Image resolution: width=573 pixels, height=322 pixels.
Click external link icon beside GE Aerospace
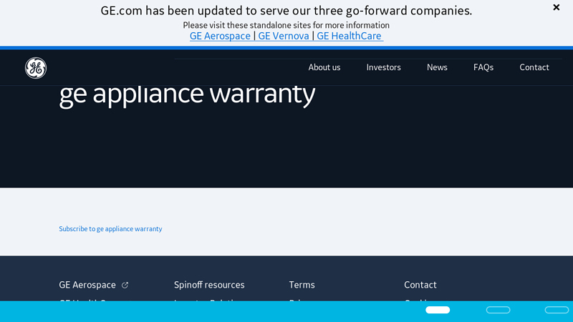tap(125, 285)
